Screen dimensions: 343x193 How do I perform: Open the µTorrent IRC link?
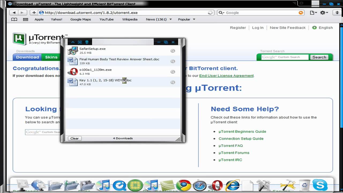[230, 160]
